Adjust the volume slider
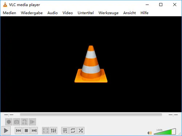This screenshot has height=136, width=182. 165,131
